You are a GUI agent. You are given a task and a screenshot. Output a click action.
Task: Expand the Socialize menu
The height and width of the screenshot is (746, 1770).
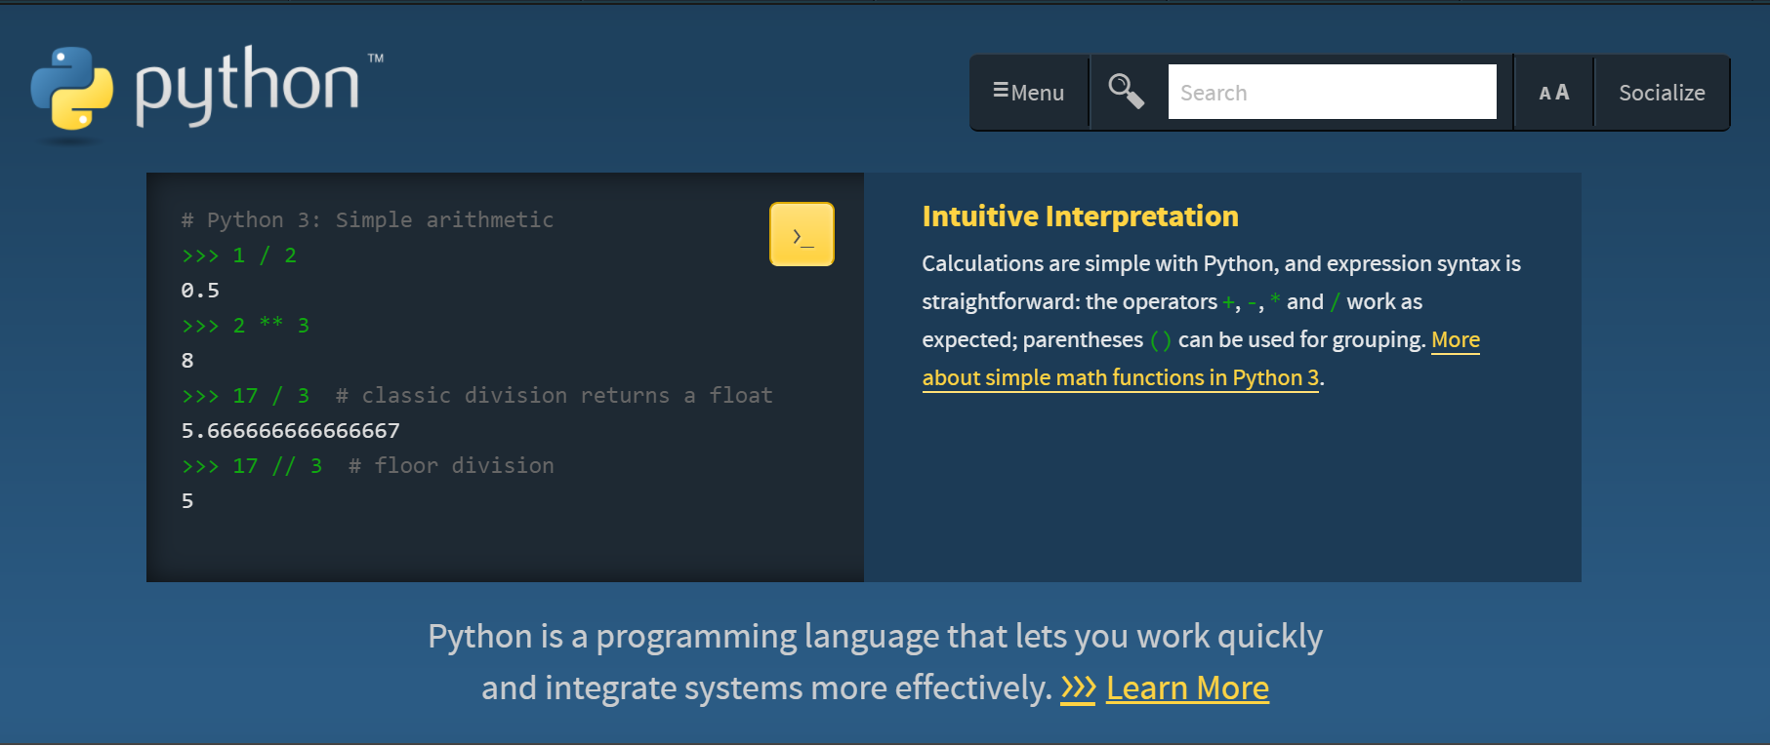(x=1661, y=93)
